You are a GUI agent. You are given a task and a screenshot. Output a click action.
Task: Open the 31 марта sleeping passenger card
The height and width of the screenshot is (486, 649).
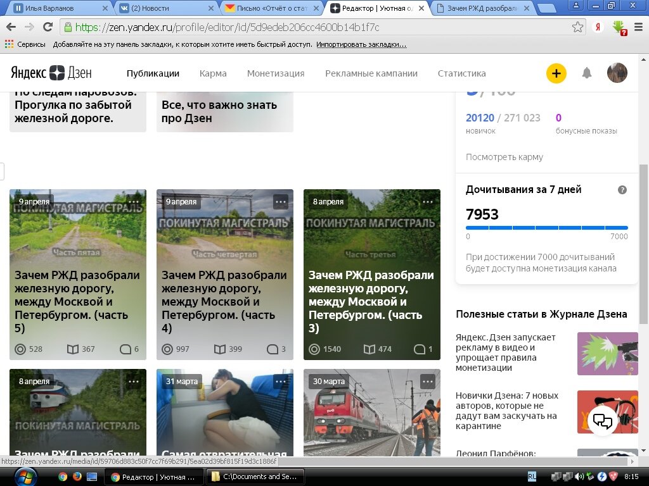click(225, 413)
